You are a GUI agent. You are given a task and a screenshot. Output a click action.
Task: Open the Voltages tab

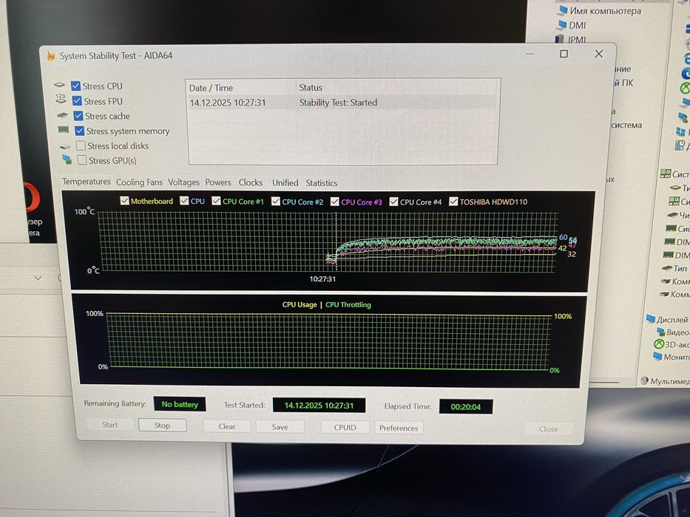183,182
